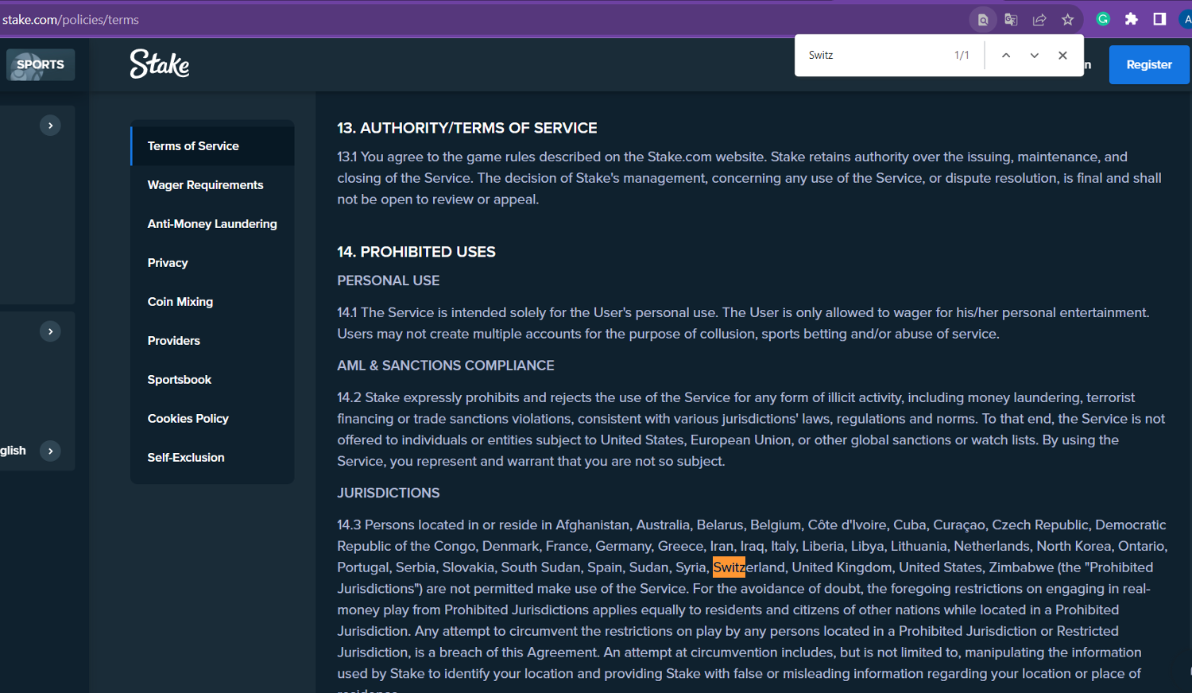Click the Stake logo in header

(160, 64)
